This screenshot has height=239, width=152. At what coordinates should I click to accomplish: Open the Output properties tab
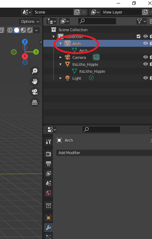point(48,164)
